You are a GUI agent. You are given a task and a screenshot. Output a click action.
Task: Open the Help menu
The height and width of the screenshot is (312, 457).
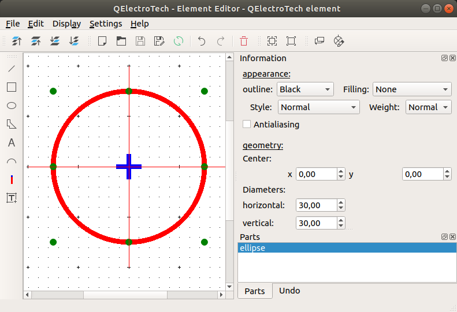click(140, 24)
